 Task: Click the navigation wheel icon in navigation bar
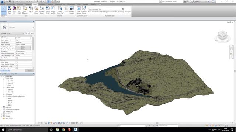point(232,49)
